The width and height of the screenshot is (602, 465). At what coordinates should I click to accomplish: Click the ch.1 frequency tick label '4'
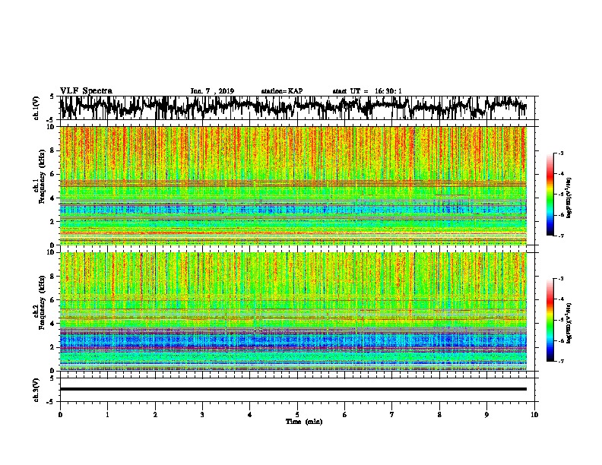[53, 198]
